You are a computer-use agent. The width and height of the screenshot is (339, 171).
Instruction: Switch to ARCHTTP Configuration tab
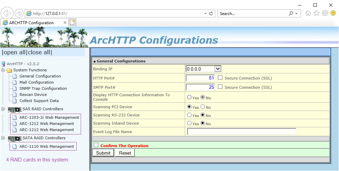click(35, 23)
